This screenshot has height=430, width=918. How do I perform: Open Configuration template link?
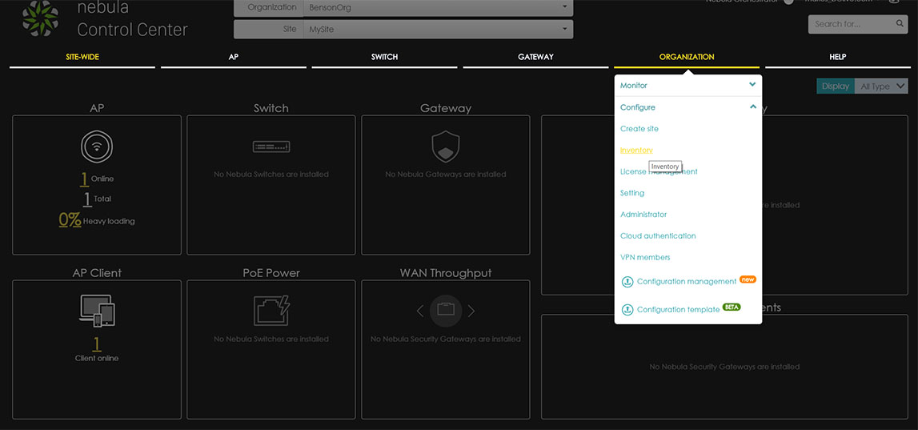[678, 309]
